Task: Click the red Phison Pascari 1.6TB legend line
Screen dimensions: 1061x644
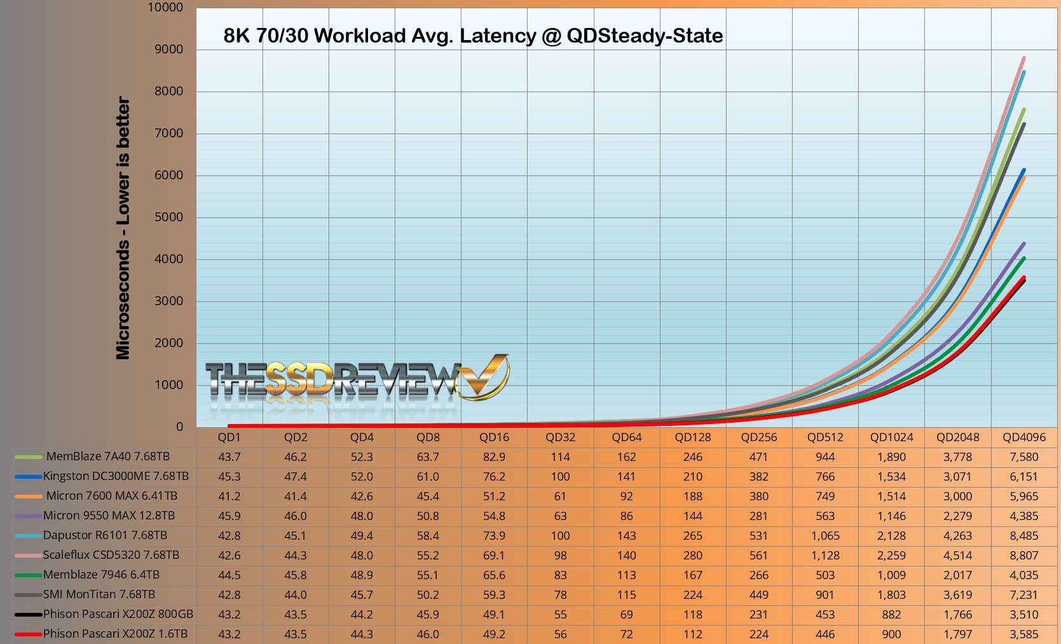Action: tap(29, 634)
